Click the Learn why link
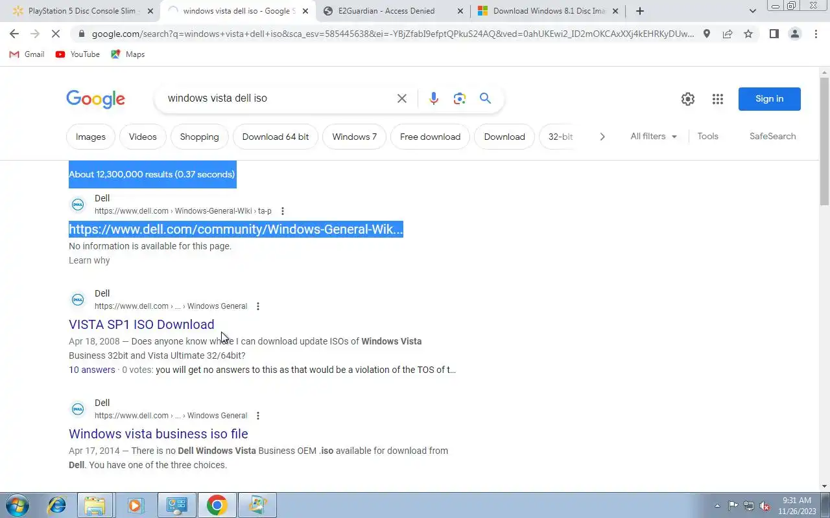 (x=89, y=260)
